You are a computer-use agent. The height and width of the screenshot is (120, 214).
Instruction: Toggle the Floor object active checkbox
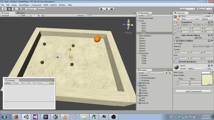click(x=179, y=16)
